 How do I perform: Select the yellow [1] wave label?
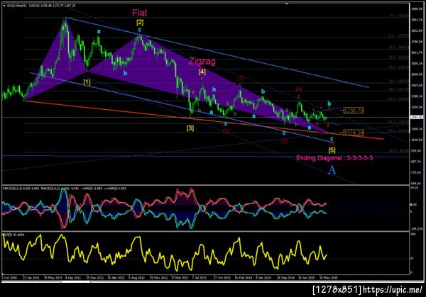[x=87, y=82]
